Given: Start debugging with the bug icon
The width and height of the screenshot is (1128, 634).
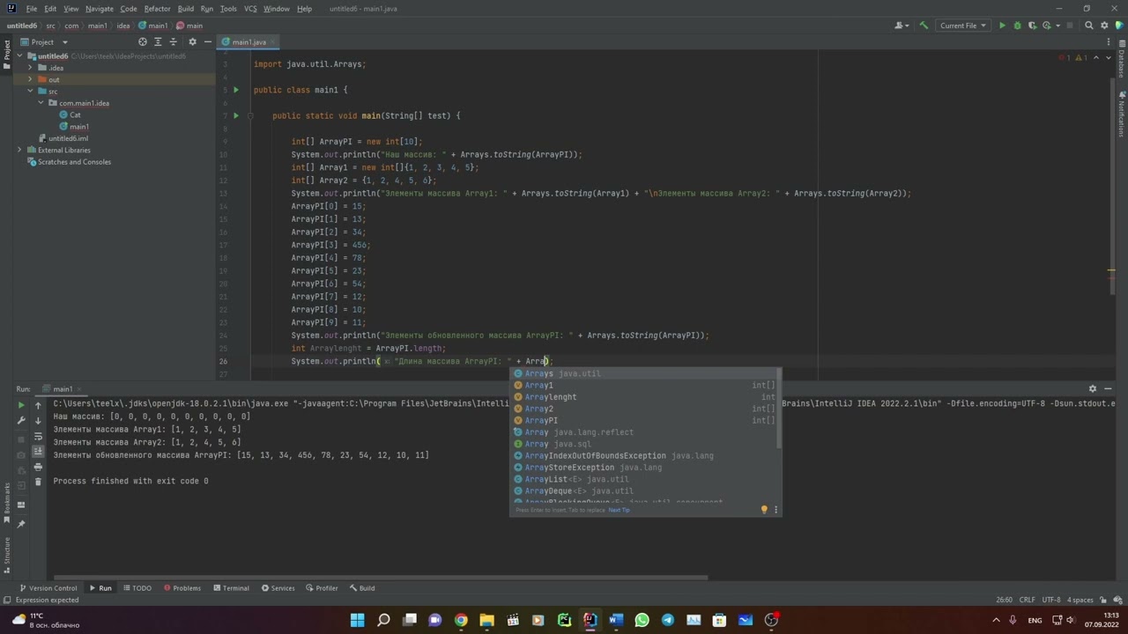Looking at the screenshot, I should (1017, 26).
